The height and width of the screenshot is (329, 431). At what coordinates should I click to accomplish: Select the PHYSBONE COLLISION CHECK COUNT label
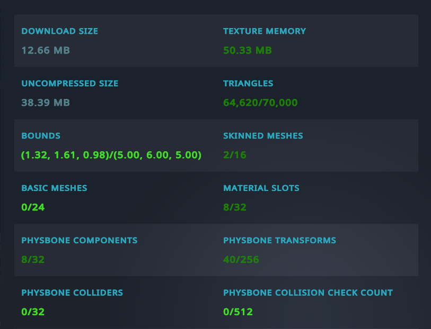pyautogui.click(x=308, y=293)
